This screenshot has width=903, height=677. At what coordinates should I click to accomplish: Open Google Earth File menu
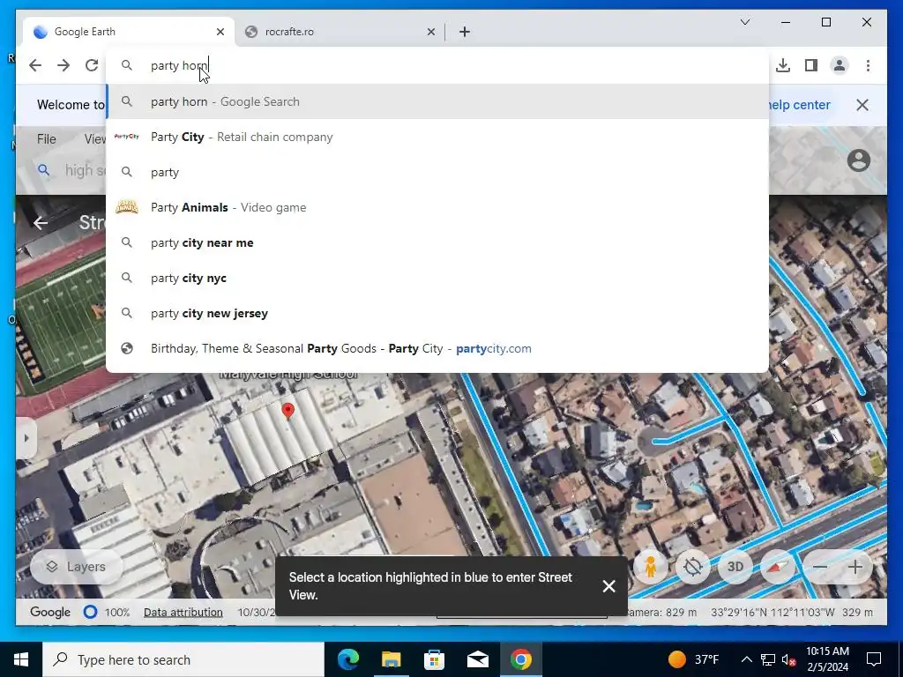[47, 138]
